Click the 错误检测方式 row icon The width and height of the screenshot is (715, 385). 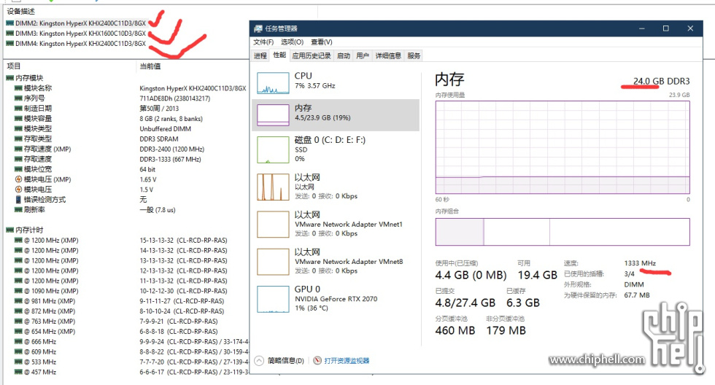[18, 200]
